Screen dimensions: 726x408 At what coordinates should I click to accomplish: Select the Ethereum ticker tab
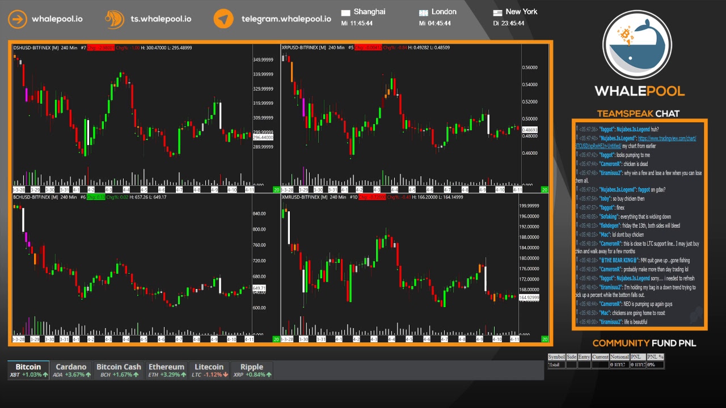166,370
